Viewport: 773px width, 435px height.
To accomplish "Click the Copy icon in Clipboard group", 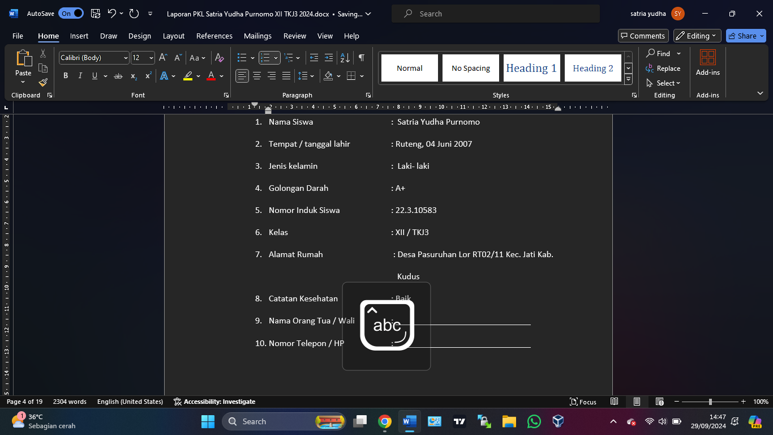I will (x=43, y=68).
